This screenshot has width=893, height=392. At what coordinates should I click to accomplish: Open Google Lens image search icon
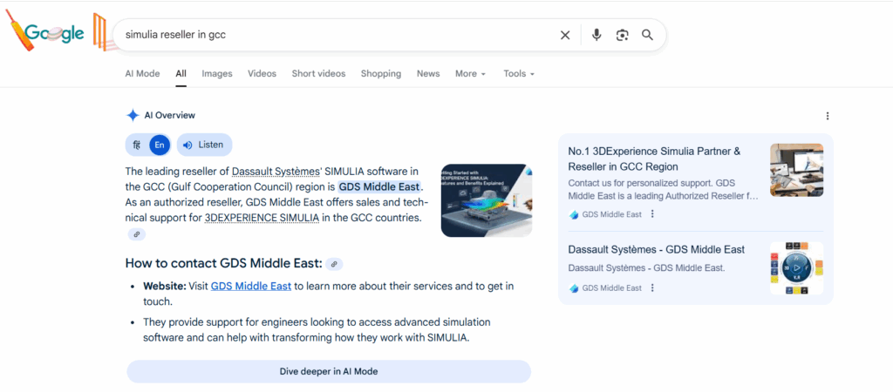pyautogui.click(x=622, y=35)
